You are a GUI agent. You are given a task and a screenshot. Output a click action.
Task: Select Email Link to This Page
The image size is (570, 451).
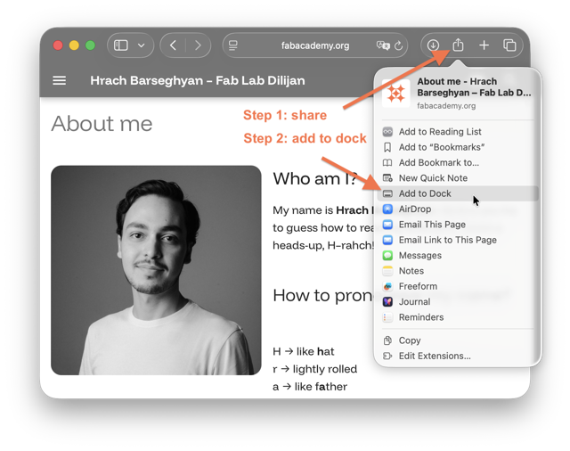pyautogui.click(x=458, y=240)
